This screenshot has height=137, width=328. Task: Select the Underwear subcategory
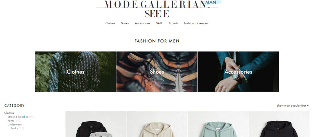15,125
